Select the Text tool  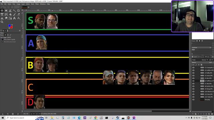pyautogui.click(x=14, y=18)
